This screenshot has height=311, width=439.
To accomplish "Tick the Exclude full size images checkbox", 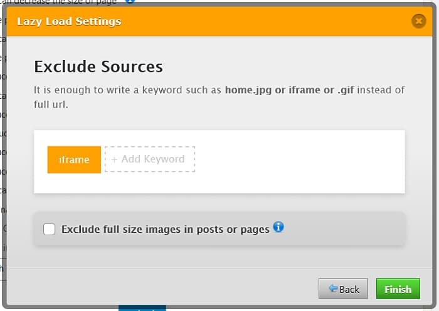I will coord(49,229).
